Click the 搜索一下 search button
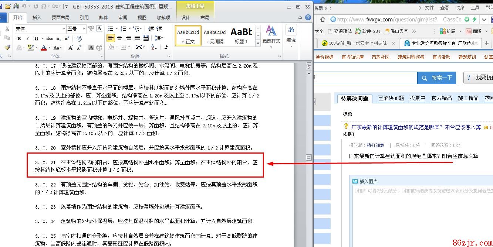 tap(437, 78)
